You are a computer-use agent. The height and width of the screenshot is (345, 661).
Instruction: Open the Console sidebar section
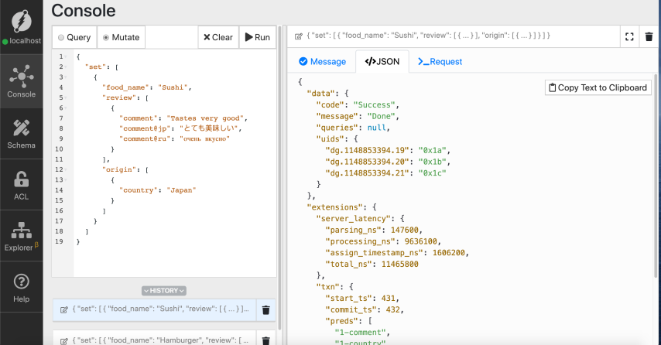(22, 82)
